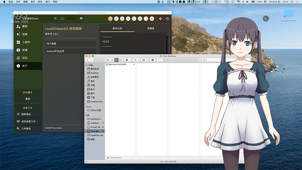Viewport: 302px width, 170px height.
Task: Open 应用程序 Applications in Finder sidebar
Action: tap(95, 77)
